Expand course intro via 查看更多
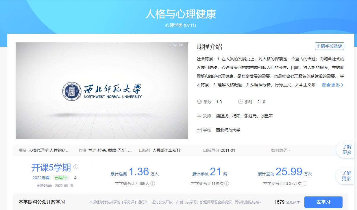The image size is (357, 210). coord(333,85)
